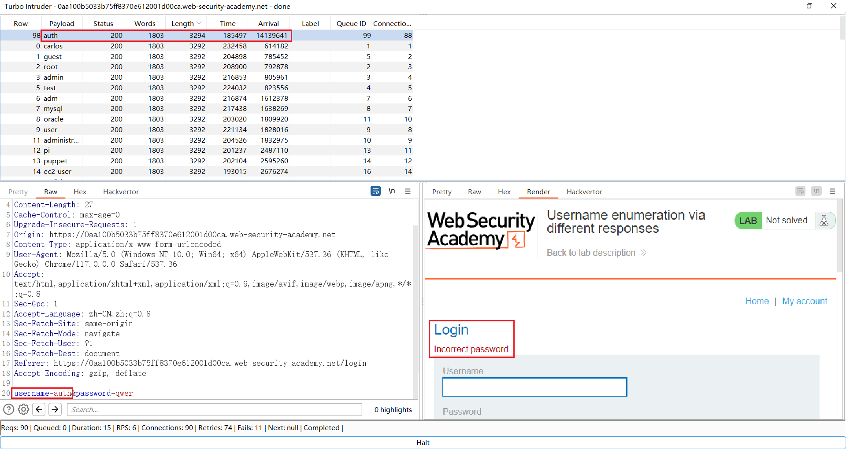Switch response view to Raw tab
The image size is (846, 449).
(x=475, y=191)
